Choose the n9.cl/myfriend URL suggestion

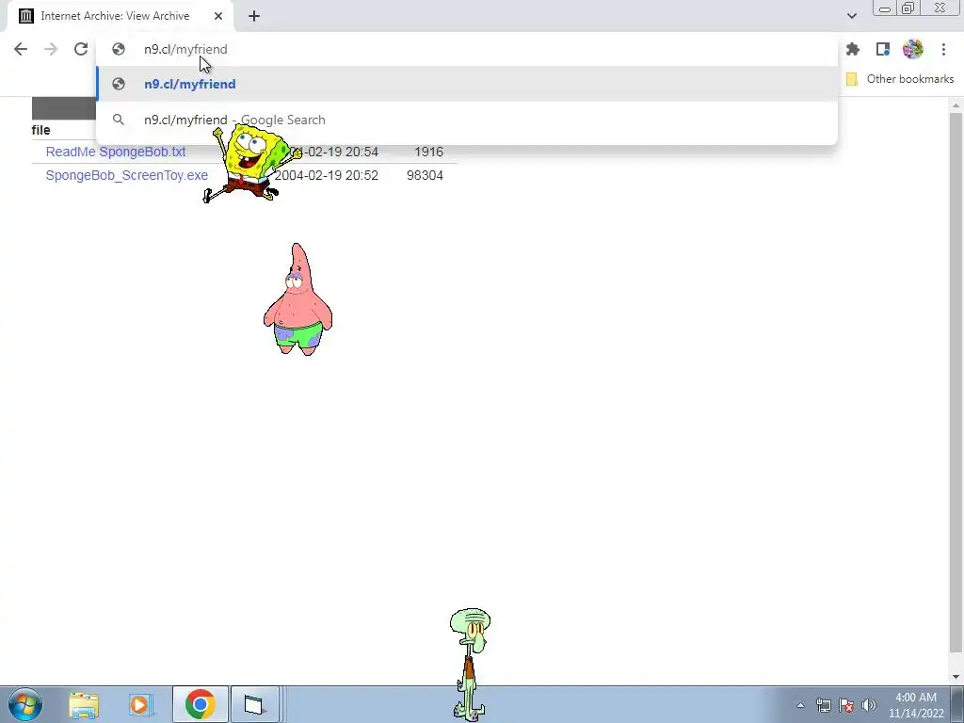[467, 84]
